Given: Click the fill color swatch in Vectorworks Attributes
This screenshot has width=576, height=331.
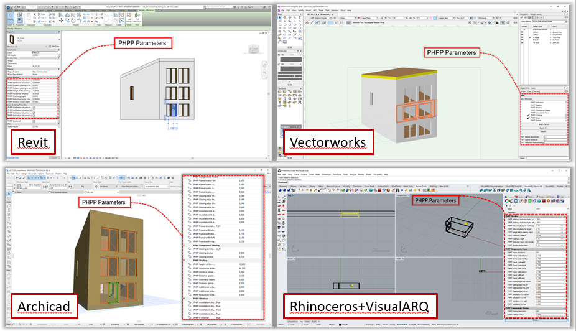Looking at the screenshot, I should point(291,59).
